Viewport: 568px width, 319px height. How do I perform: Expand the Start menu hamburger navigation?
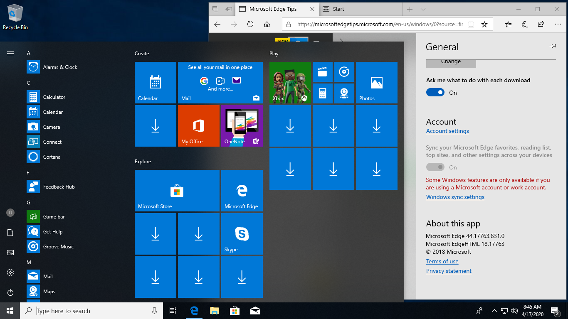pyautogui.click(x=10, y=53)
